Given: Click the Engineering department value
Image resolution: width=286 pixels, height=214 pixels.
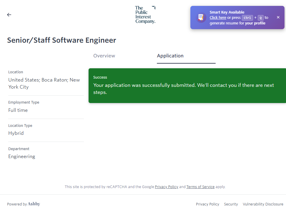Looking at the screenshot, I should (22, 157).
